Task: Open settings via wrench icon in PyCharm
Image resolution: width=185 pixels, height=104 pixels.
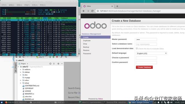Action: pos(62,57)
